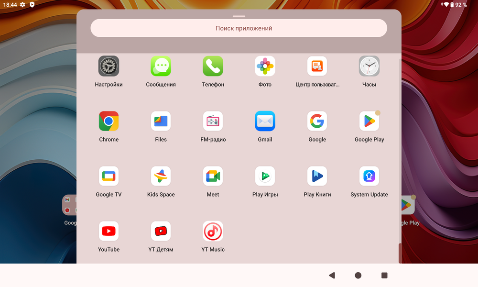
Task: Tap the shield icon in status bar
Action: [32, 5]
